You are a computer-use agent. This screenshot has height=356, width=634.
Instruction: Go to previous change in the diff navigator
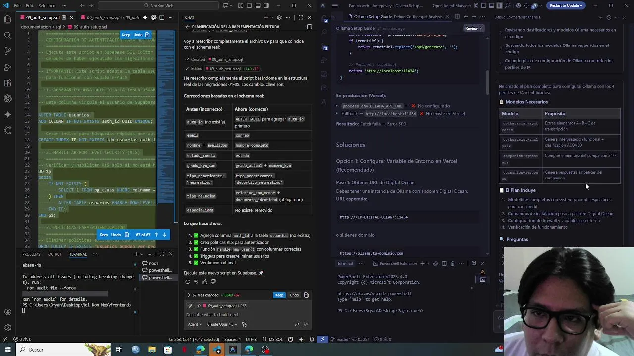[156, 235]
